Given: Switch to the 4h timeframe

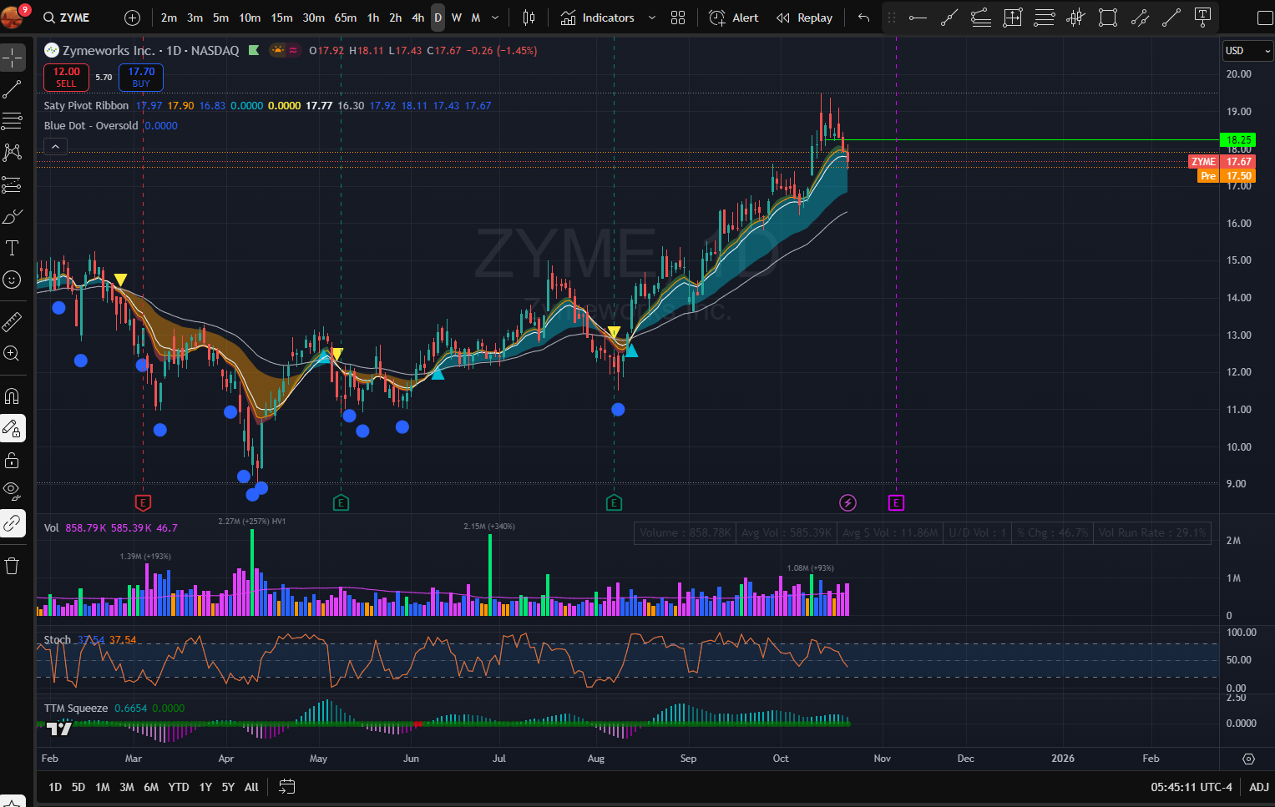Looking at the screenshot, I should tap(417, 18).
